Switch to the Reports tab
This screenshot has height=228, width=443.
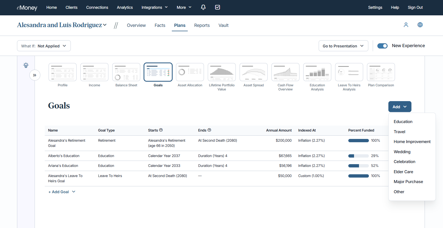pyautogui.click(x=202, y=25)
